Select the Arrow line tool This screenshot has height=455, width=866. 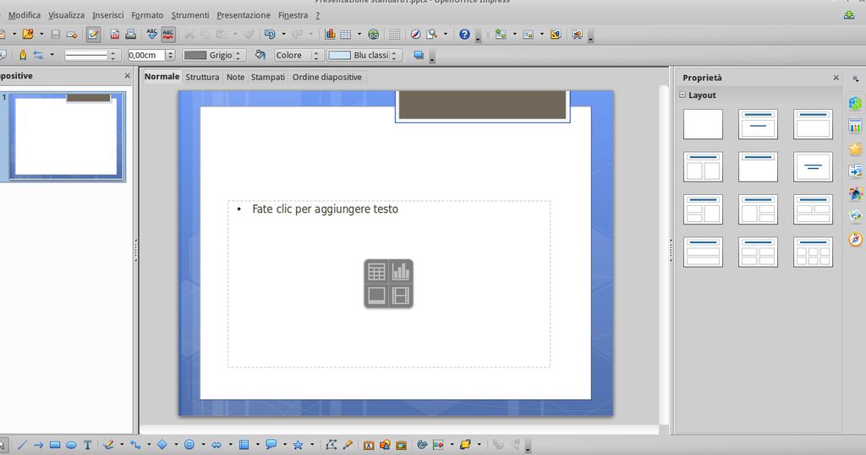[x=38, y=445]
